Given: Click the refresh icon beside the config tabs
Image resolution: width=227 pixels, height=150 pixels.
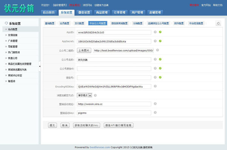Looking at the screenshot, I should (x=218, y=23).
